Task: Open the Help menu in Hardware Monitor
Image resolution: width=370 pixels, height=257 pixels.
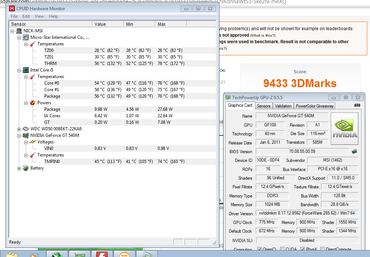Action: click(53, 16)
